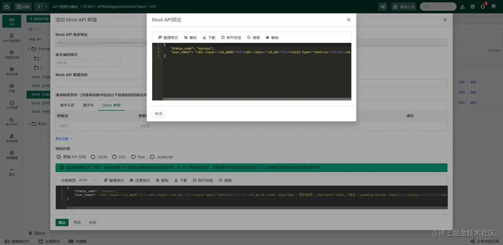The image size is (503, 245).
Task: Open the notifications bell icon
Action: click(x=483, y=6)
